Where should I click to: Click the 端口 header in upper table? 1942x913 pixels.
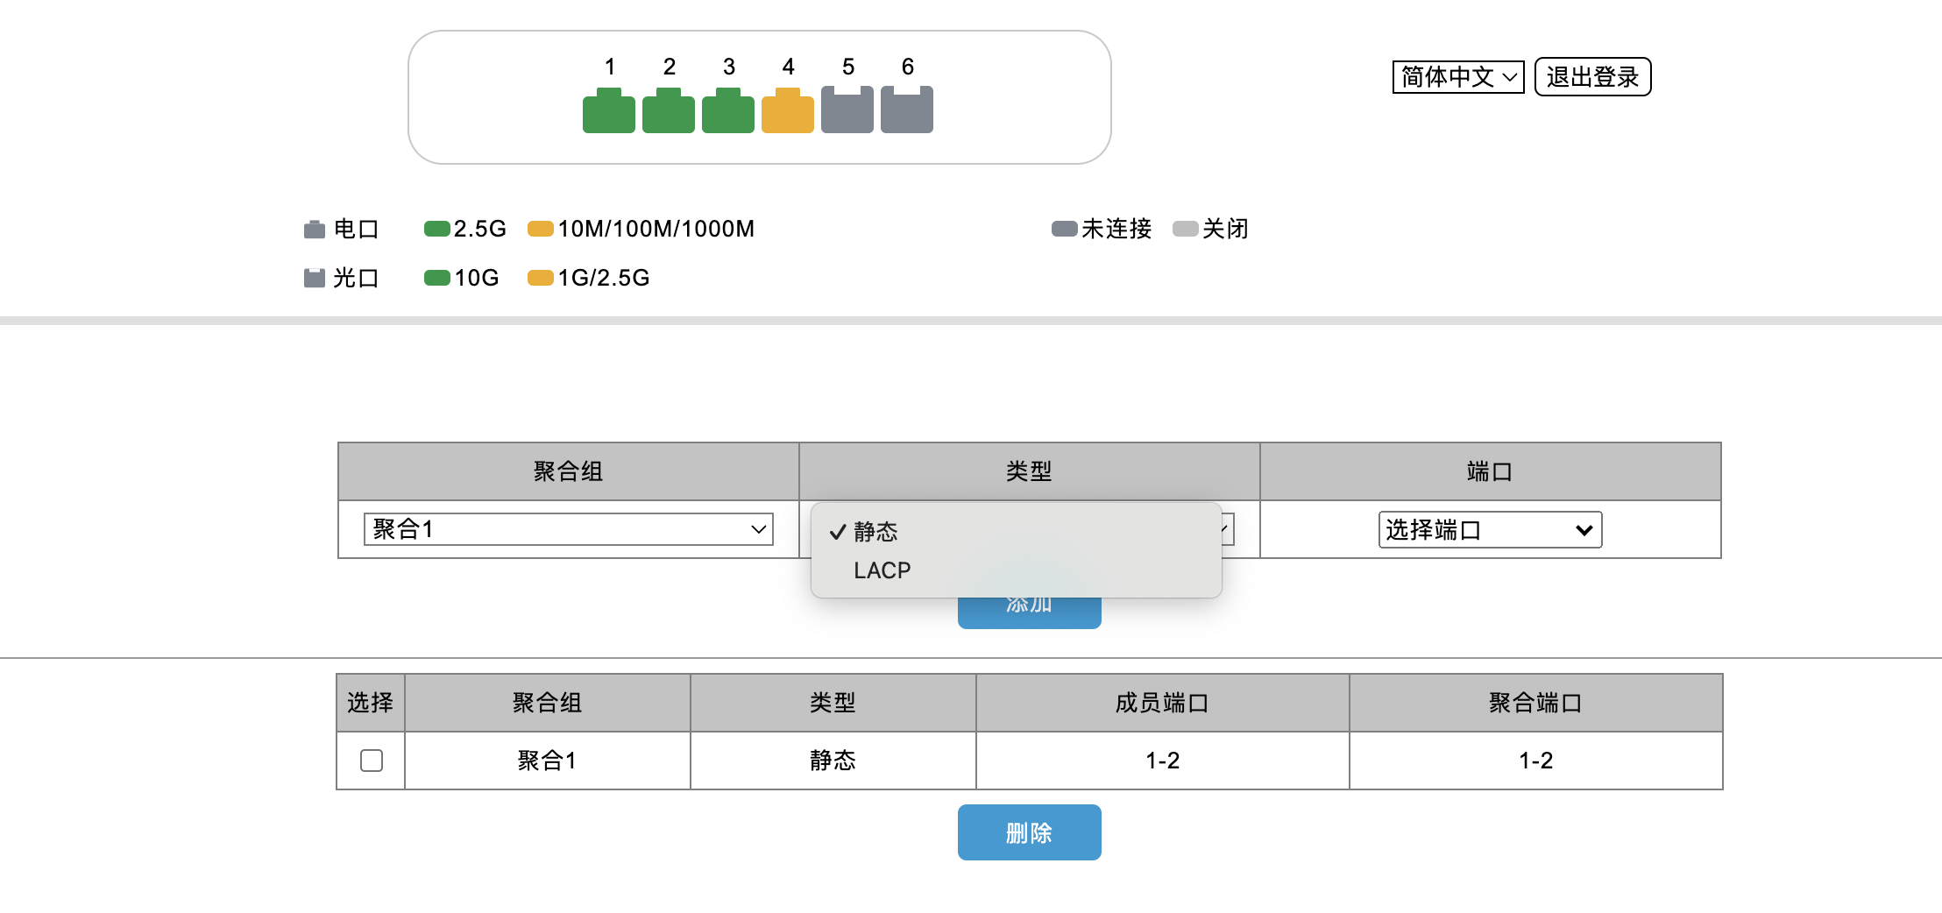pos(1491,471)
